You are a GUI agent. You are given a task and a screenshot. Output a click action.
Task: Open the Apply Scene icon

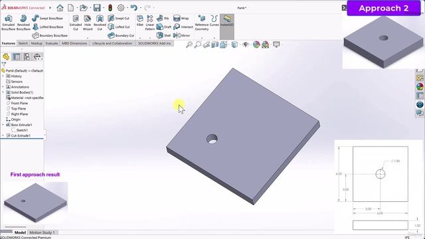tap(266, 44)
